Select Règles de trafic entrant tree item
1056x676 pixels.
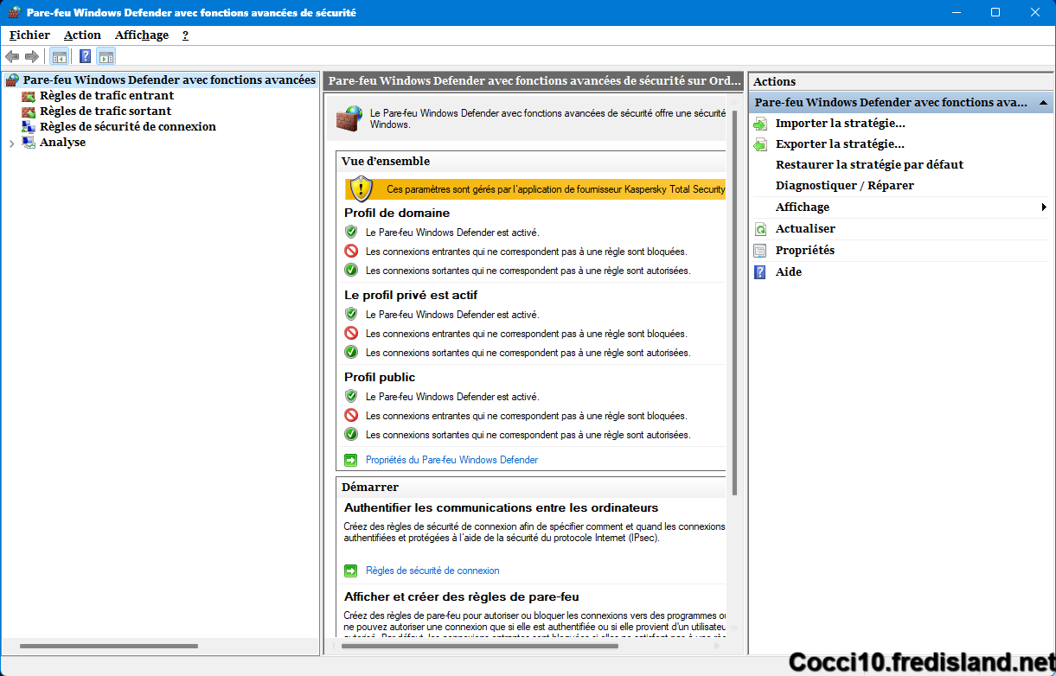click(106, 96)
